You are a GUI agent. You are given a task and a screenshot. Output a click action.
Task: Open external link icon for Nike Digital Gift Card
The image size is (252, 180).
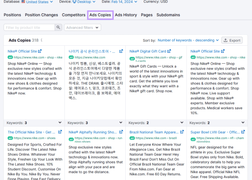(x=169, y=51)
